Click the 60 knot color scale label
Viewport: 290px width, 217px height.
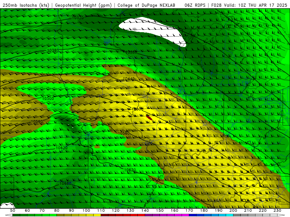click(27, 210)
